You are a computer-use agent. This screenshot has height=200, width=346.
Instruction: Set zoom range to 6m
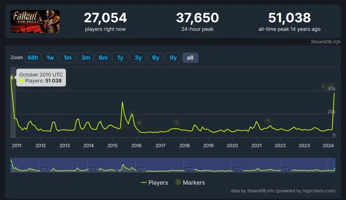pos(103,58)
